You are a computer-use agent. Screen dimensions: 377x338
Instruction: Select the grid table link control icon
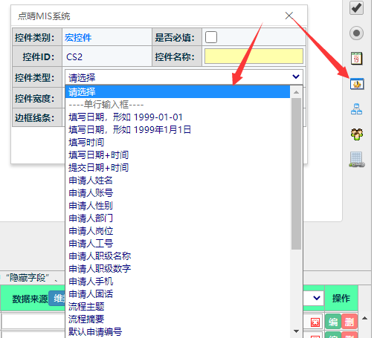[357, 160]
